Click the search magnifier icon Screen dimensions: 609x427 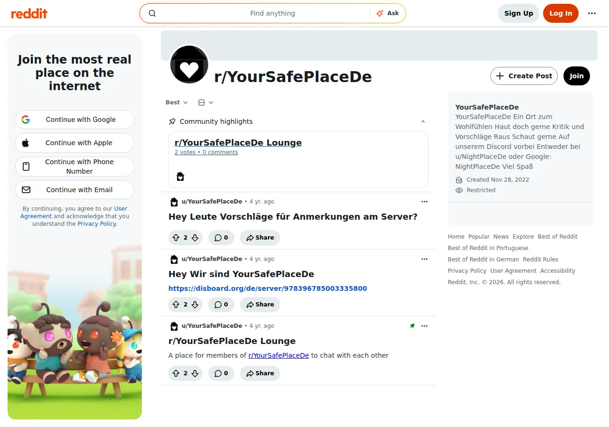[152, 13]
